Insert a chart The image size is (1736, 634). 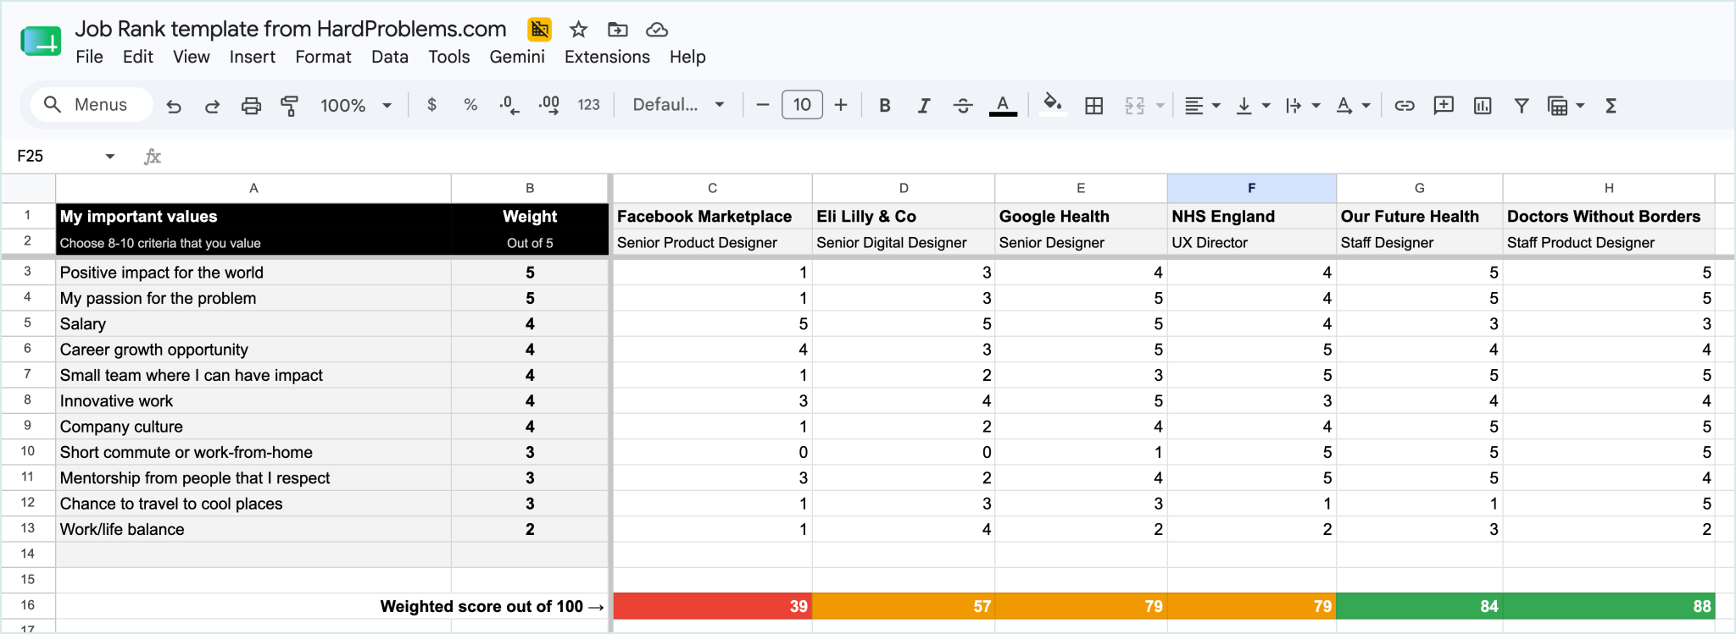pos(1483,106)
